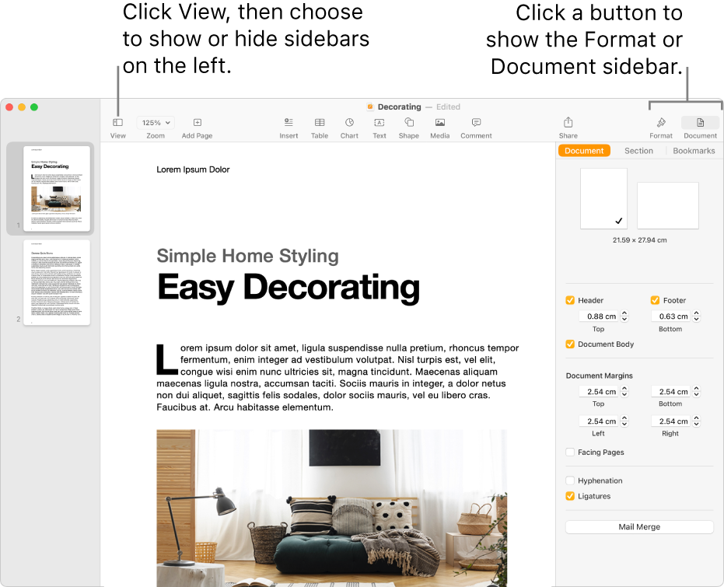Open the 125% Zoom dropdown
The image size is (724, 587).
click(x=155, y=122)
